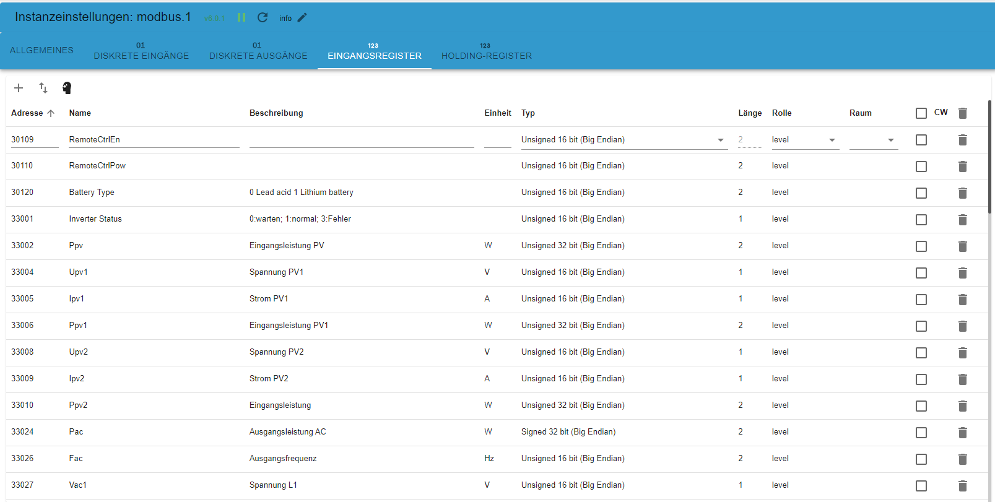The height and width of the screenshot is (502, 995).
Task: Click the Rolle column header
Action: point(781,113)
